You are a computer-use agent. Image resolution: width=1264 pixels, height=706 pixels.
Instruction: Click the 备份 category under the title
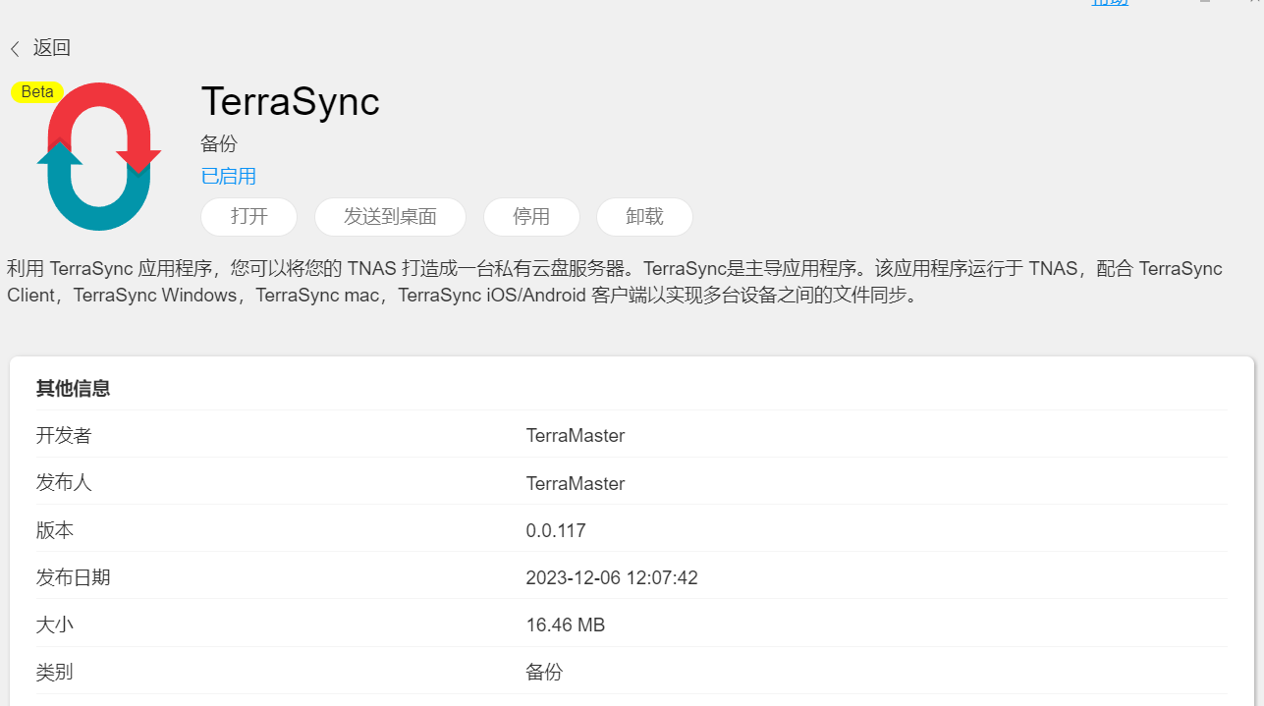[x=219, y=144]
